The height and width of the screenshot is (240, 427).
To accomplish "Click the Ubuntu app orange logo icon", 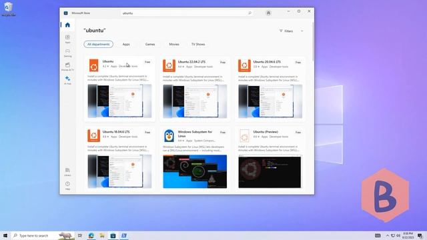I will pos(93,65).
